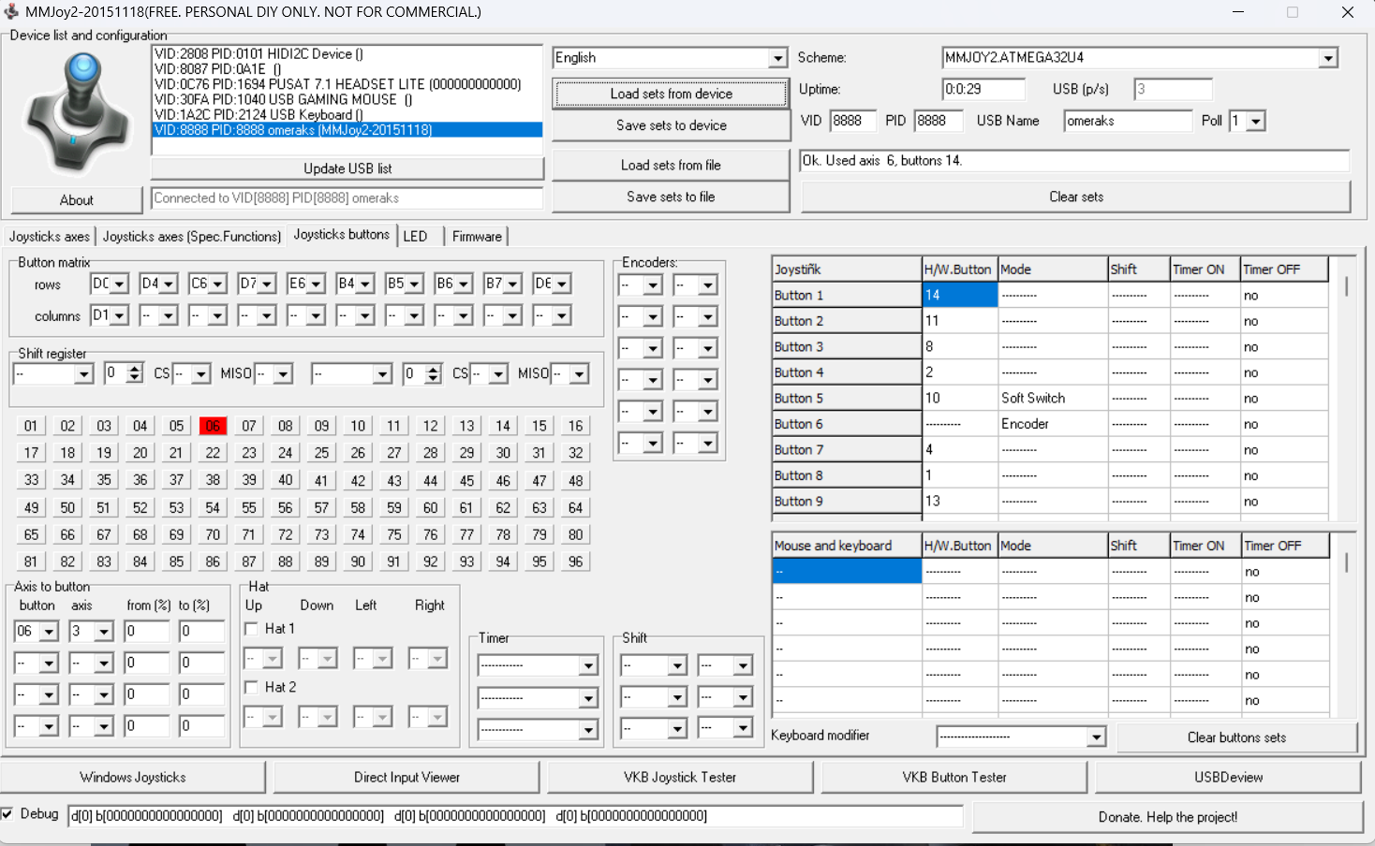The width and height of the screenshot is (1375, 846).
Task: Click the red highlighted button 06
Action: point(213,426)
